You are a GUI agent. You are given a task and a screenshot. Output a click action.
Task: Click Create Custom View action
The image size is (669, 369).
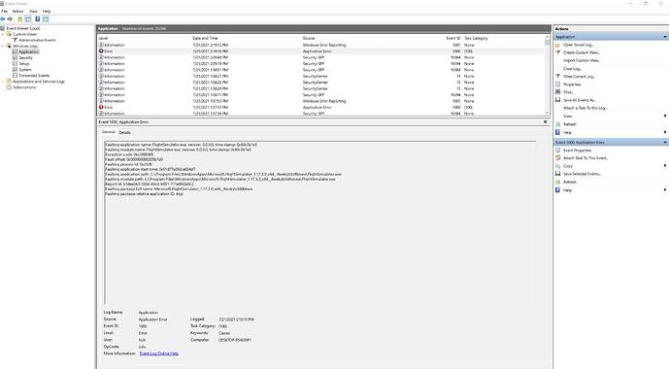coord(581,52)
